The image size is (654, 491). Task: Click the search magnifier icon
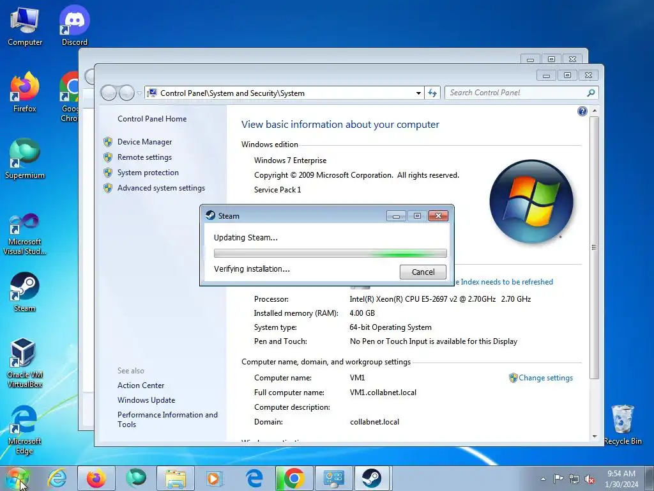click(591, 93)
